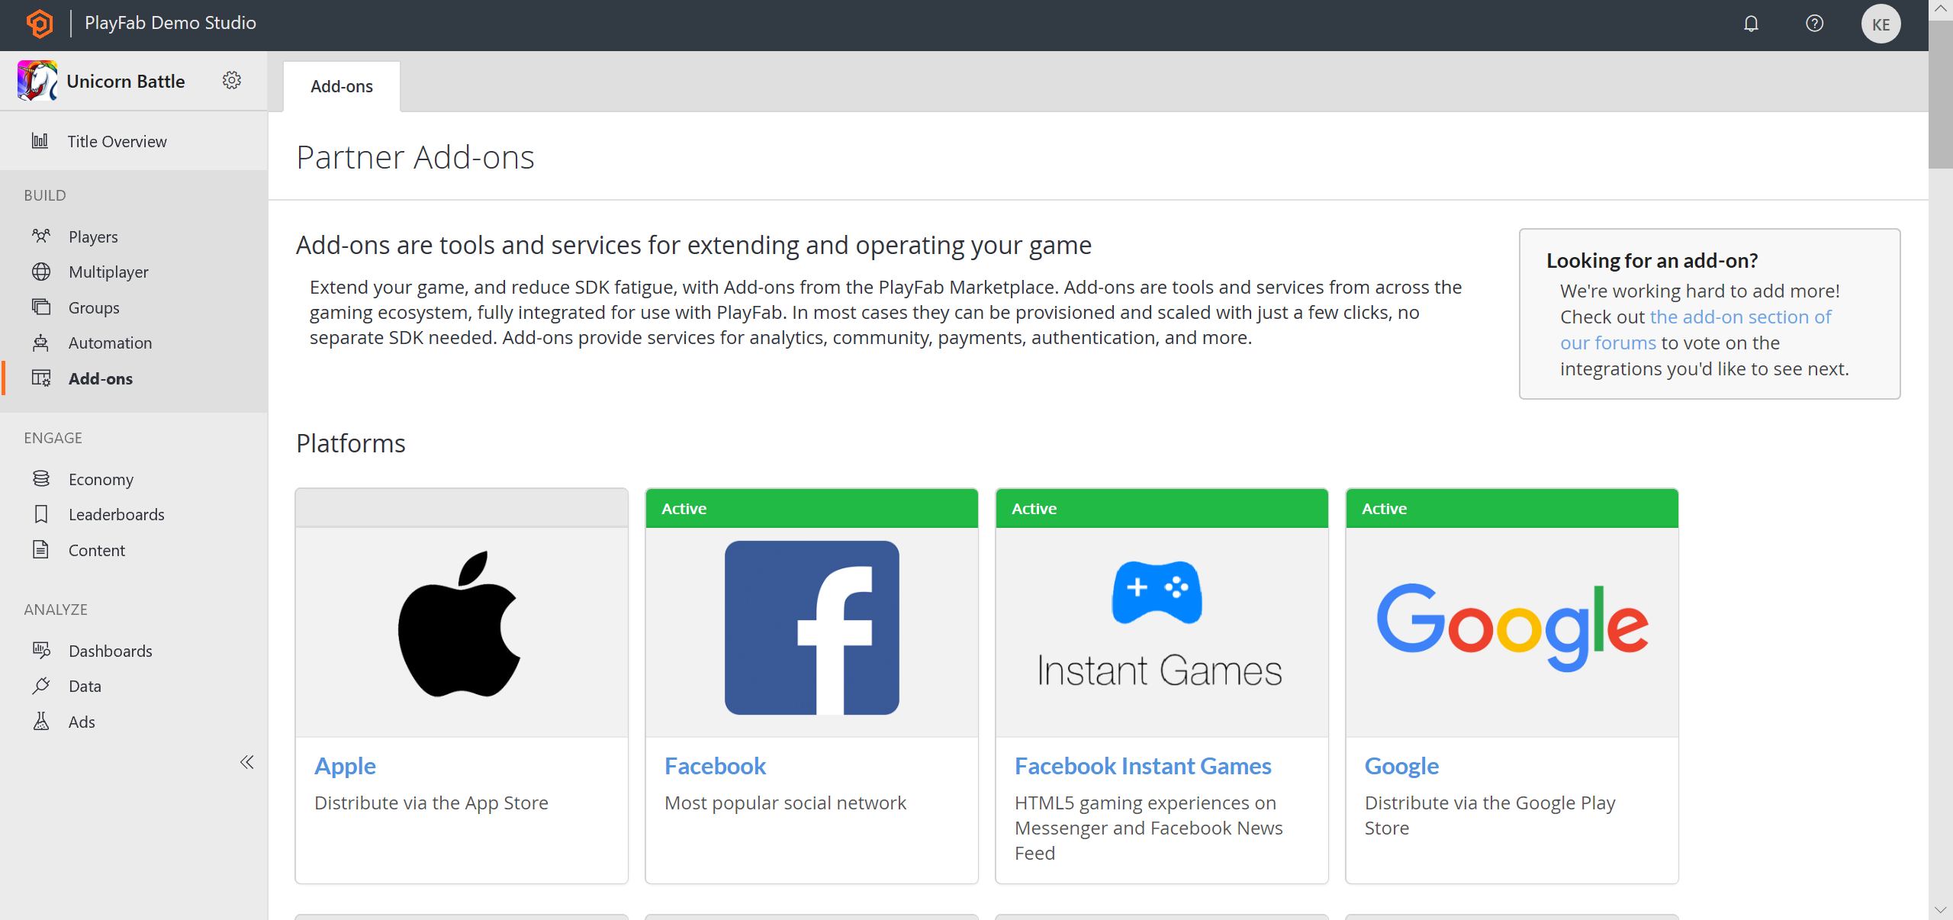Expand the Leaderboards menu item
The height and width of the screenshot is (920, 1953).
(117, 514)
